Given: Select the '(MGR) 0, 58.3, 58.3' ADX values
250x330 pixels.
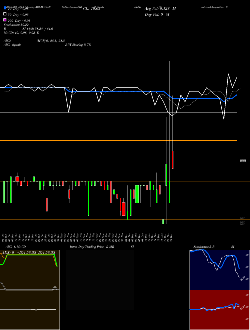Looking at the screenshot, I should coord(51,41).
